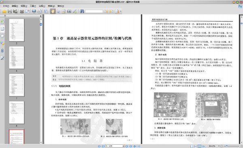Go to next view with the right arrow
This screenshot has height=148, width=243.
(x=139, y=146)
